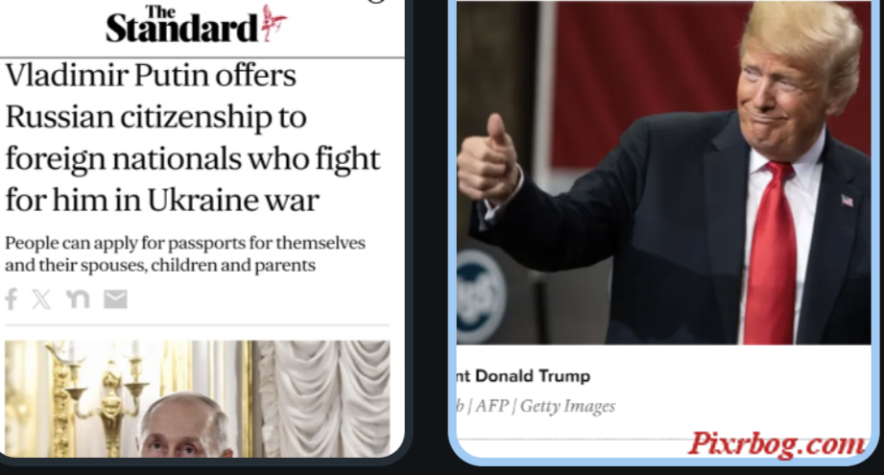
Task: Select the 'Donald Trump' caption text
Action: 533,376
